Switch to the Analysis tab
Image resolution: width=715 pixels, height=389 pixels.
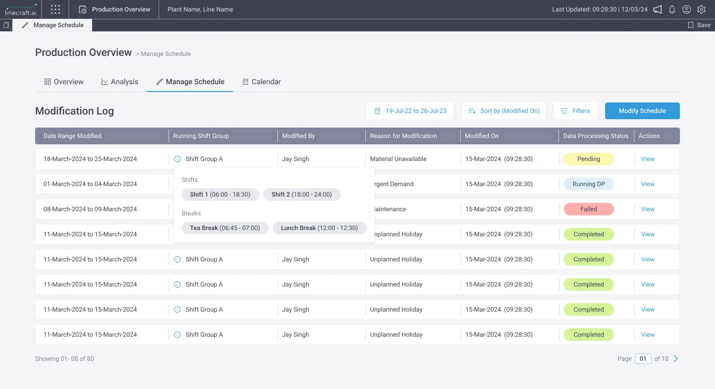(120, 82)
